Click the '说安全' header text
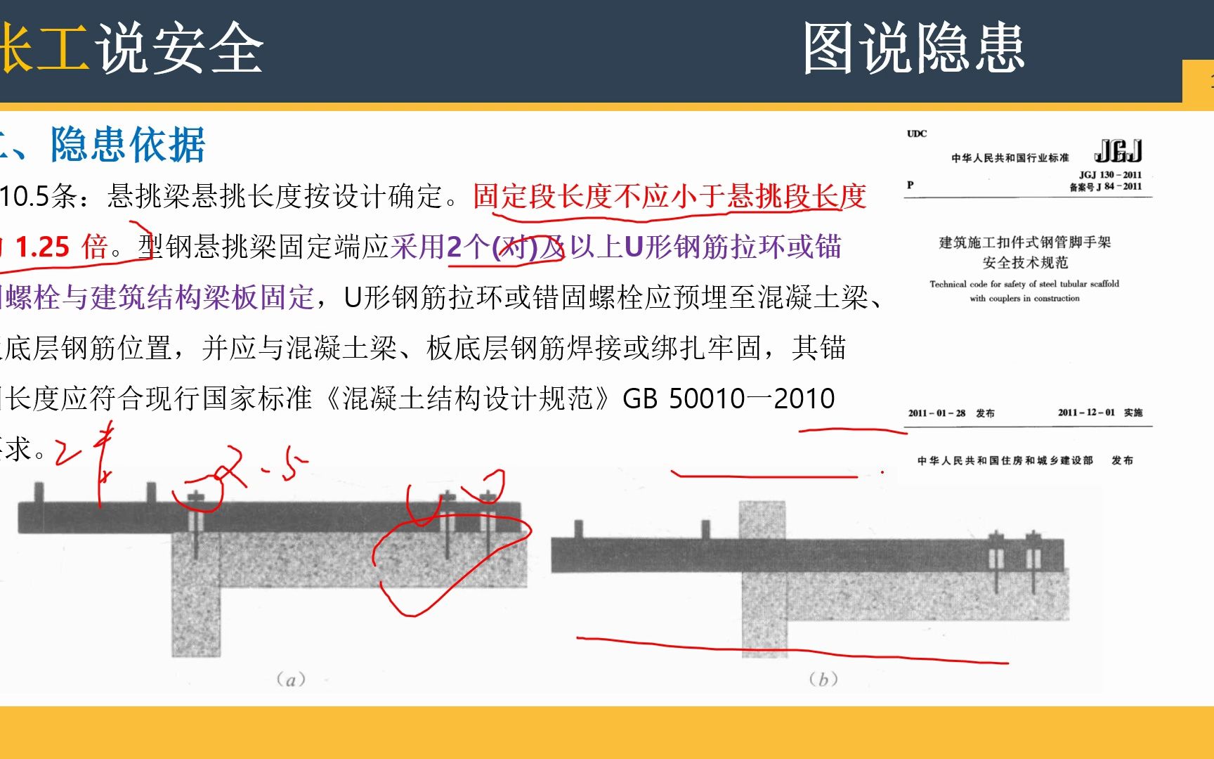Screen dimensions: 1214x759 click(179, 48)
